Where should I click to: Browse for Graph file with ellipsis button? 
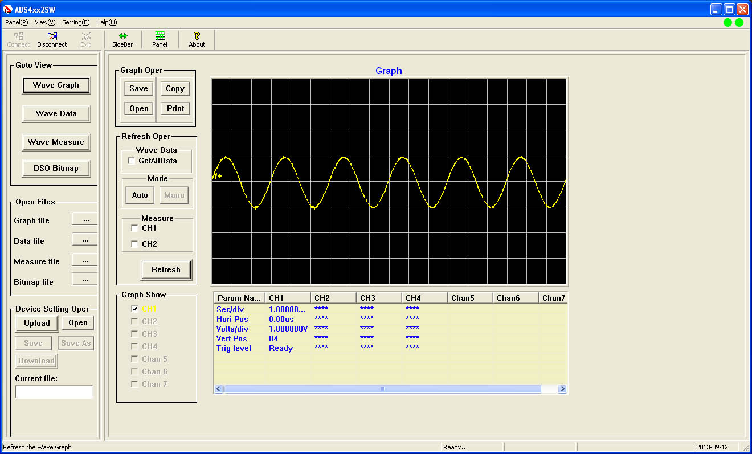[85, 220]
